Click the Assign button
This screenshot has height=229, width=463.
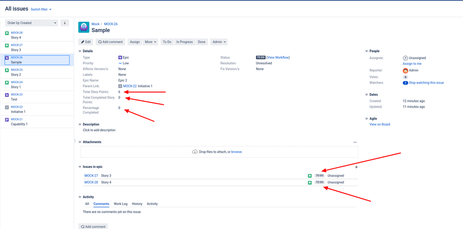135,42
